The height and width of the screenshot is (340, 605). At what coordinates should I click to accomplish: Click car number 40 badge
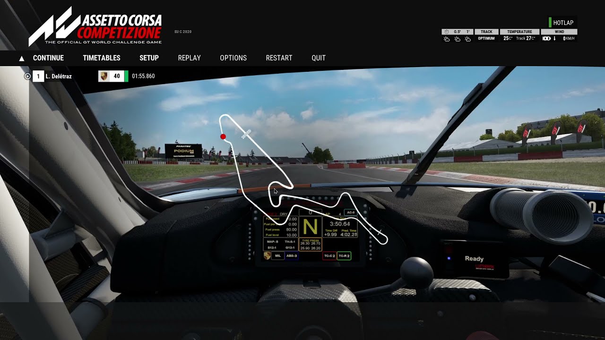point(117,76)
